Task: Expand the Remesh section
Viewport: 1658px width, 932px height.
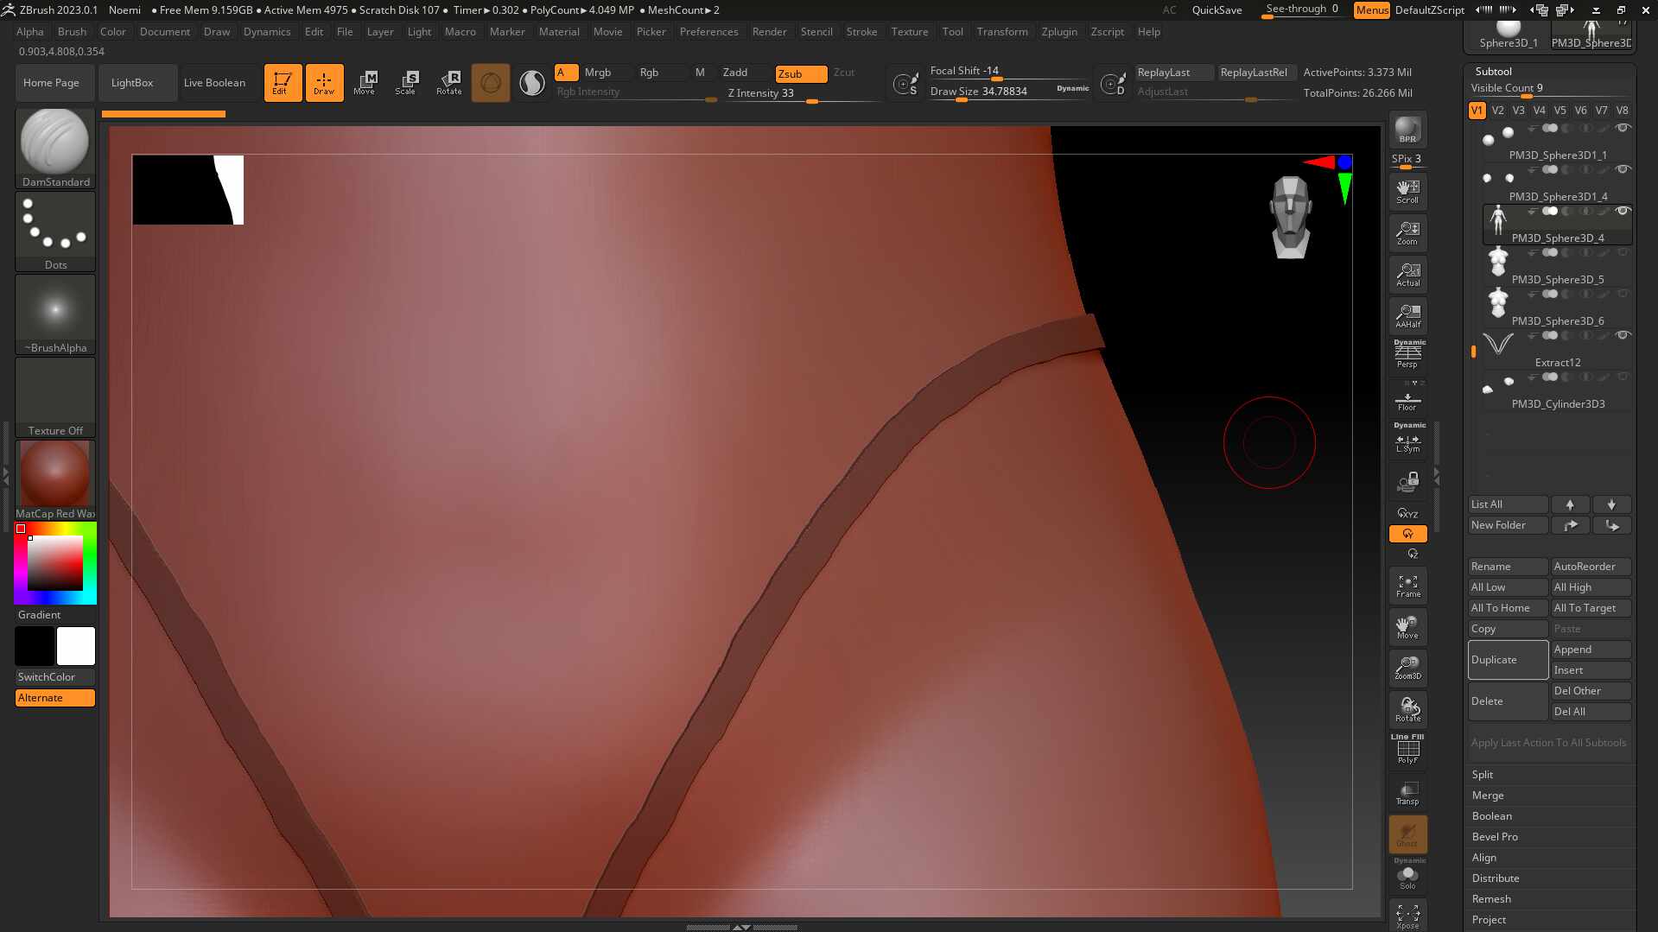Action: click(1491, 899)
